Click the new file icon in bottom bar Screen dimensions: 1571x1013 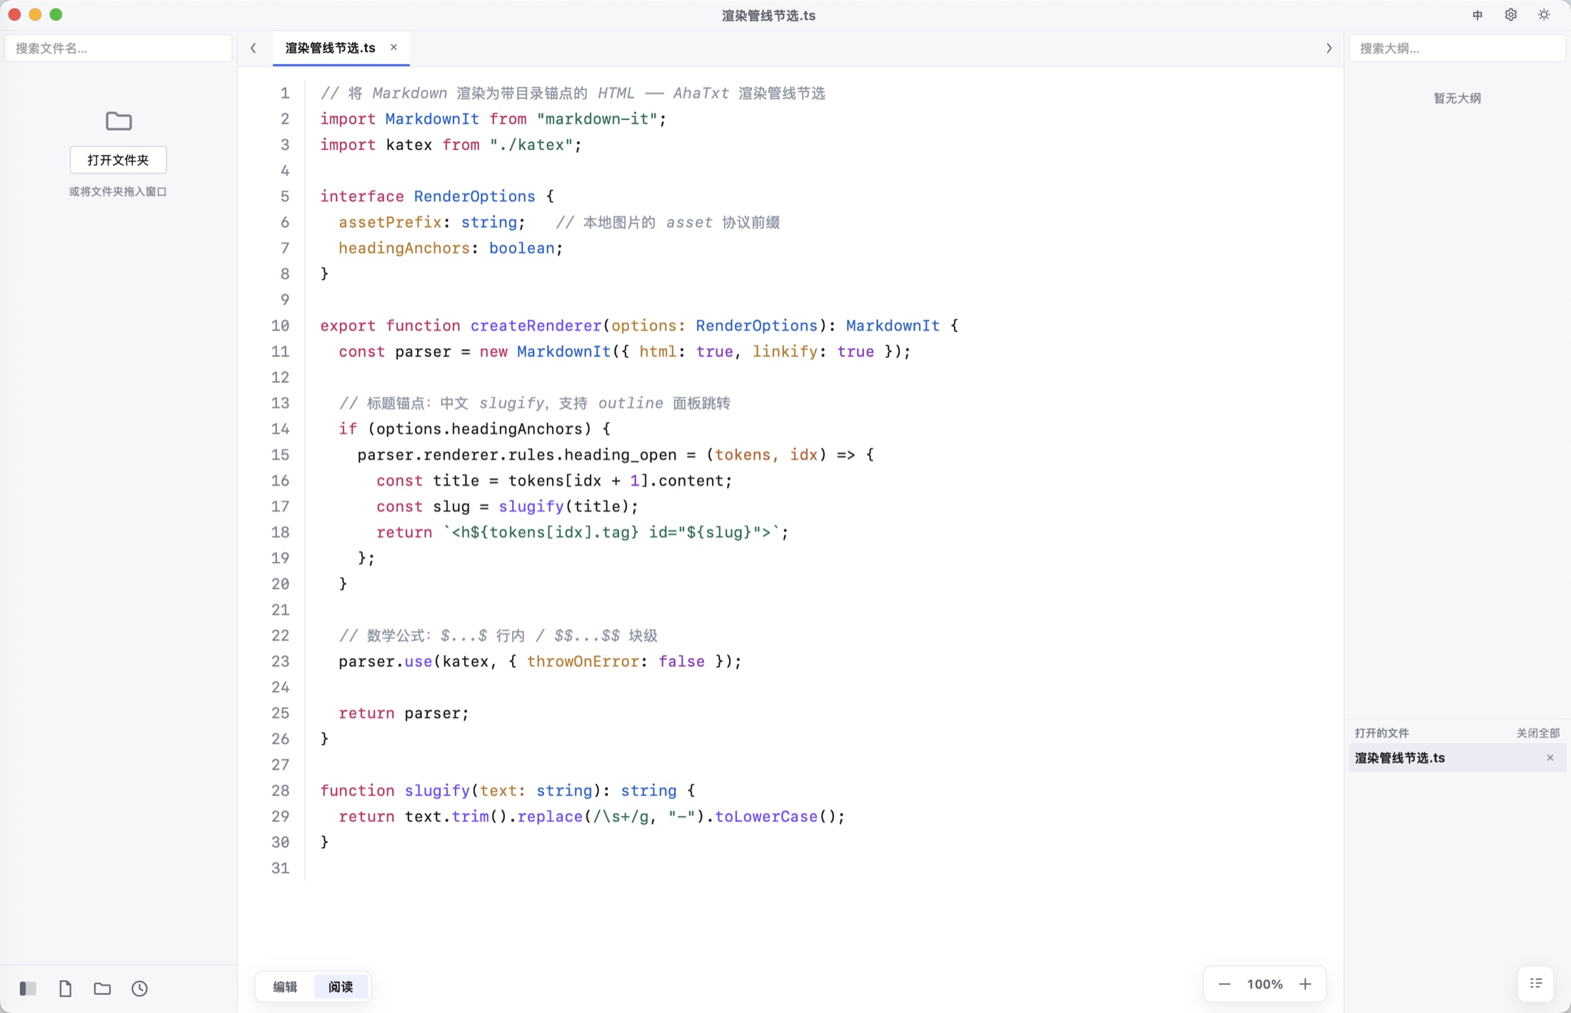[x=65, y=988]
